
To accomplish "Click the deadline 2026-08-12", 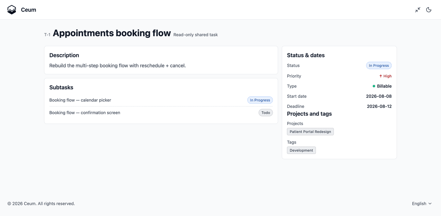I will click(379, 106).
